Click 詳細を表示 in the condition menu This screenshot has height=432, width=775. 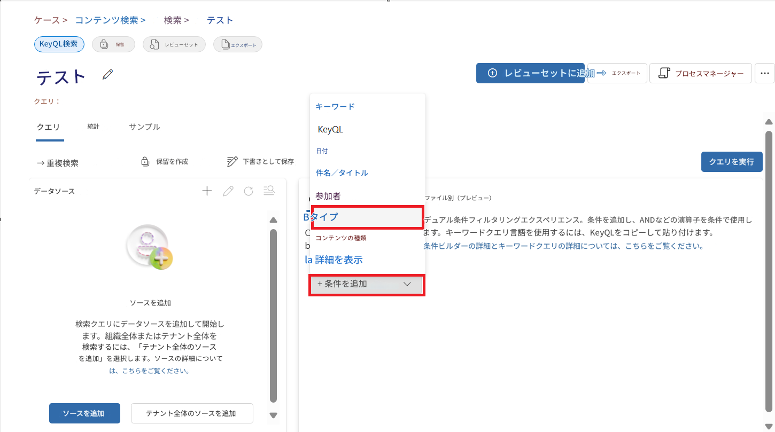pyautogui.click(x=339, y=260)
